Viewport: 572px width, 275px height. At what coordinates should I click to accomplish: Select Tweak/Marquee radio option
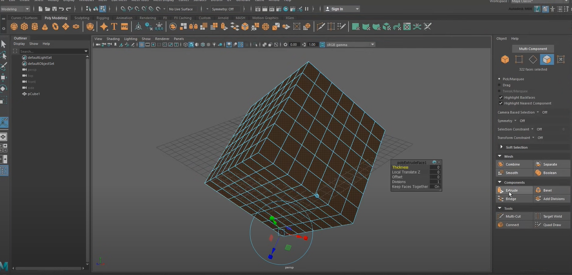(x=499, y=91)
